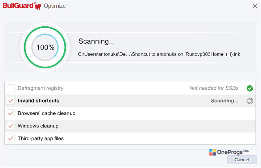This screenshot has width=261, height=168.
Task: Click the large 'Scanning...' heading
Action: click(97, 41)
